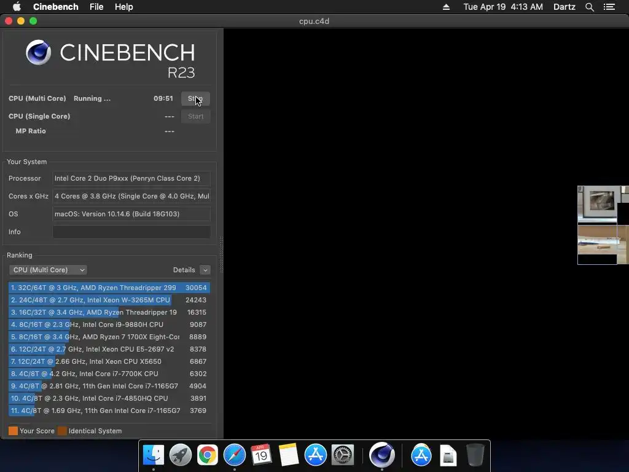Screen dimensions: 629x472
Task: Click the Cinebench logo sphere
Action: [x=38, y=52]
